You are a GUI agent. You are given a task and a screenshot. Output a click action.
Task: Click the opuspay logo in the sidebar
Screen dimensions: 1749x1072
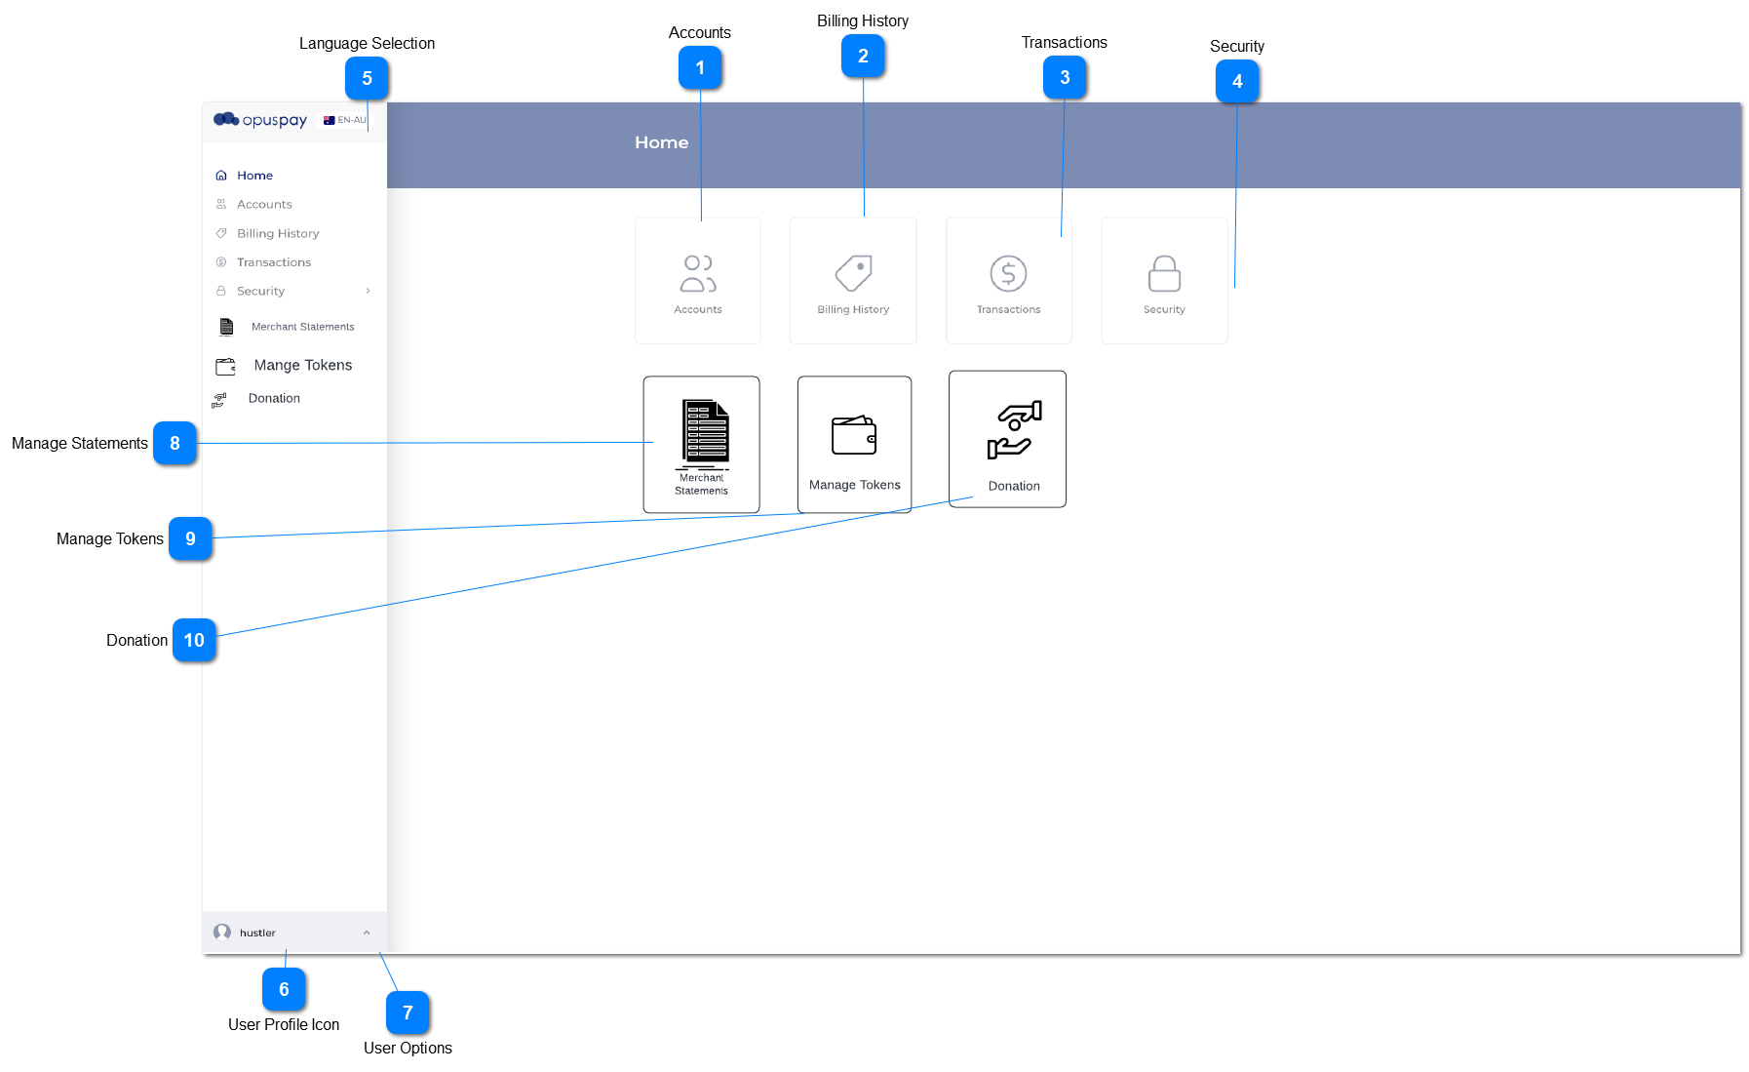coord(260,120)
